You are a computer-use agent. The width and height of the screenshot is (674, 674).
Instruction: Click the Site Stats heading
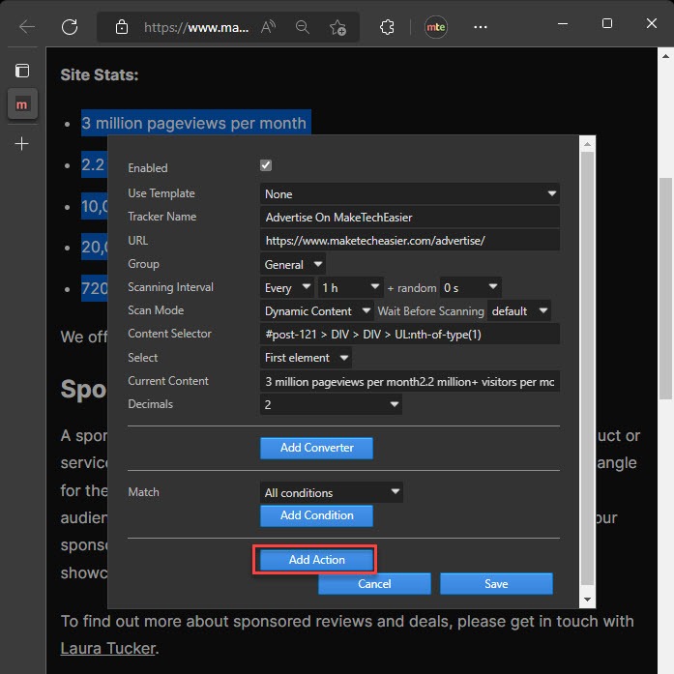100,74
